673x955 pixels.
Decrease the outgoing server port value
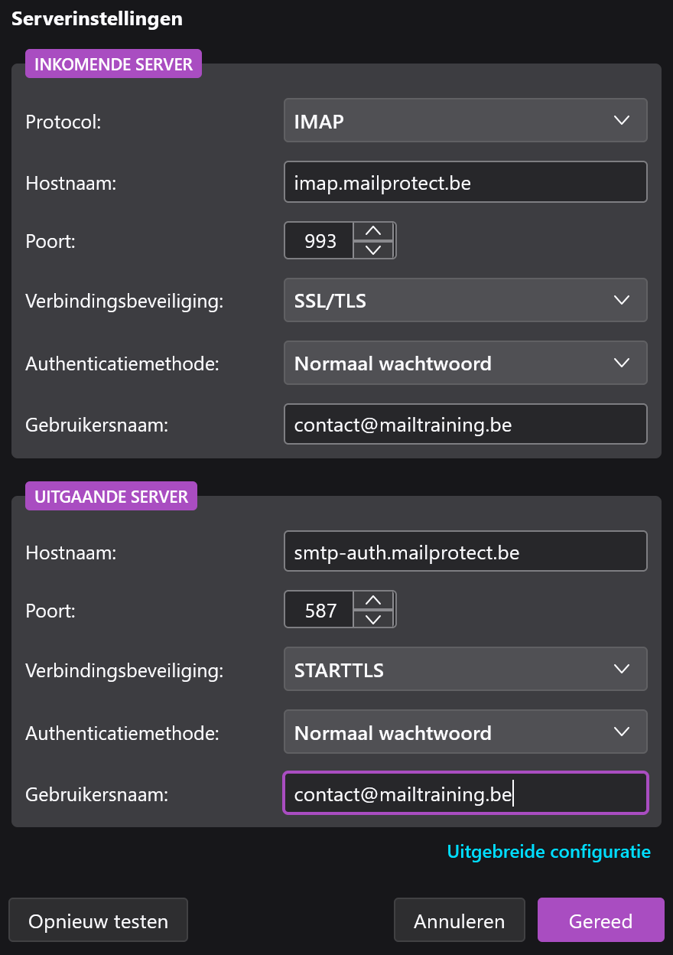tap(373, 619)
